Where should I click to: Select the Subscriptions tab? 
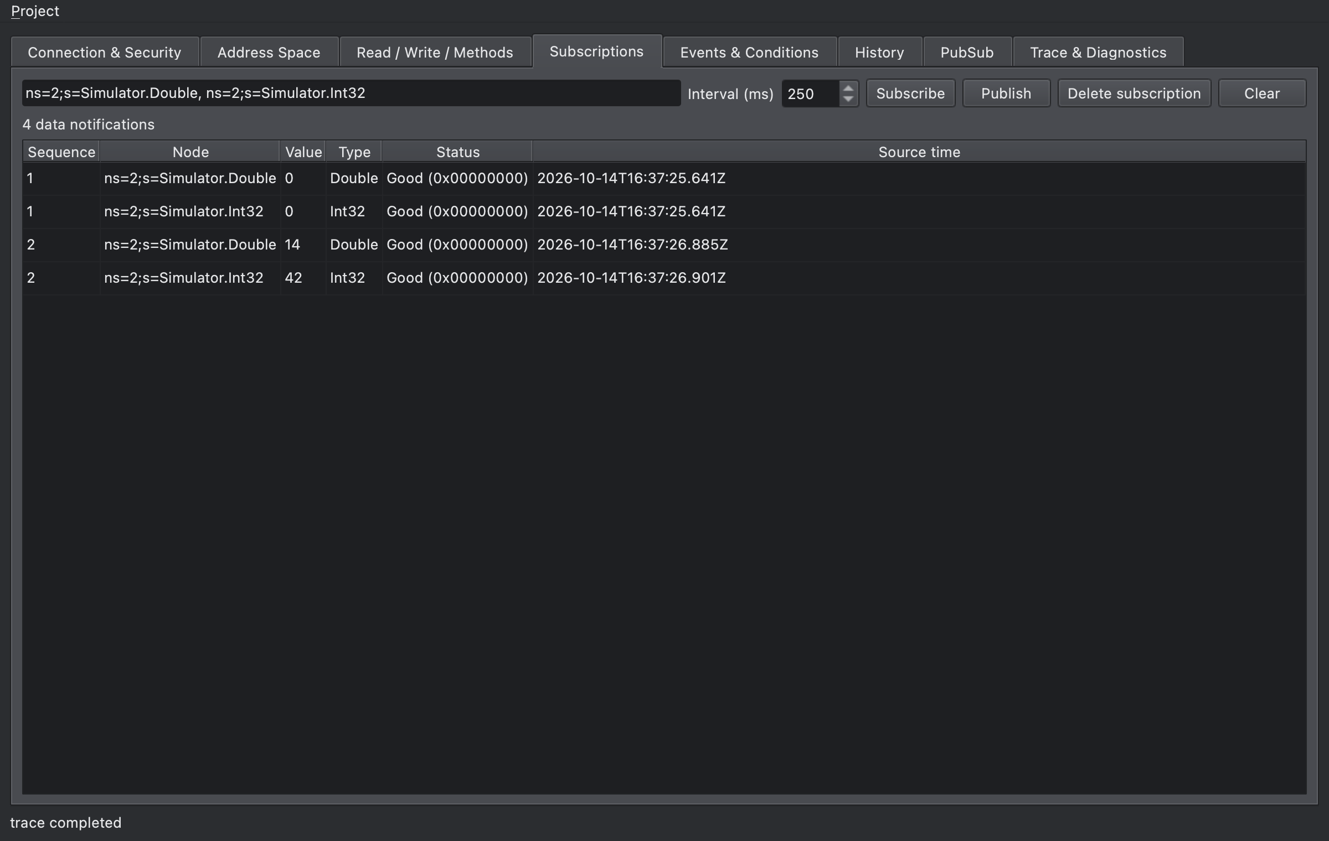[x=597, y=51]
